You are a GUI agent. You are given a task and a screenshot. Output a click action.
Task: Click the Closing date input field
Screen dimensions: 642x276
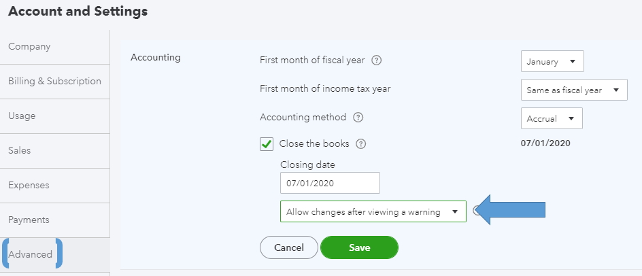[330, 184]
